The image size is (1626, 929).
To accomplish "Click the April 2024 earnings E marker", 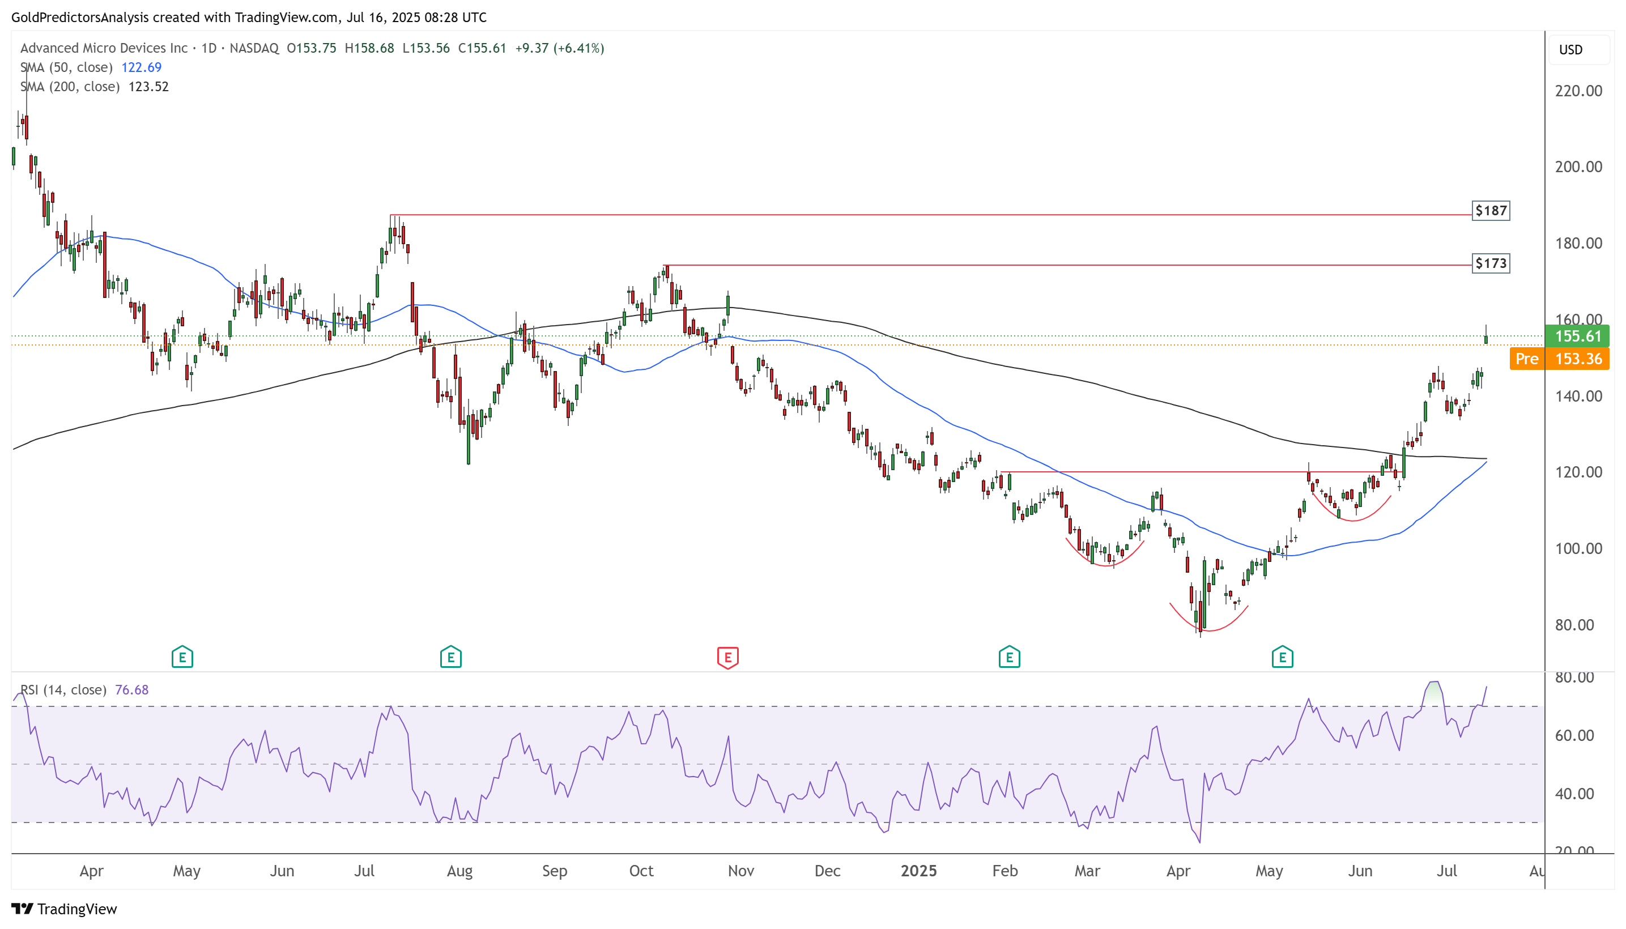I will click(182, 657).
